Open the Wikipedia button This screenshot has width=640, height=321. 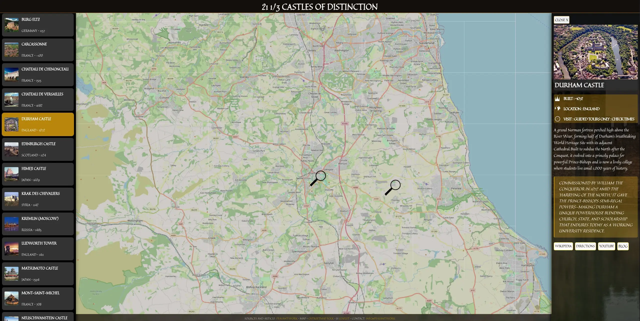(563, 246)
